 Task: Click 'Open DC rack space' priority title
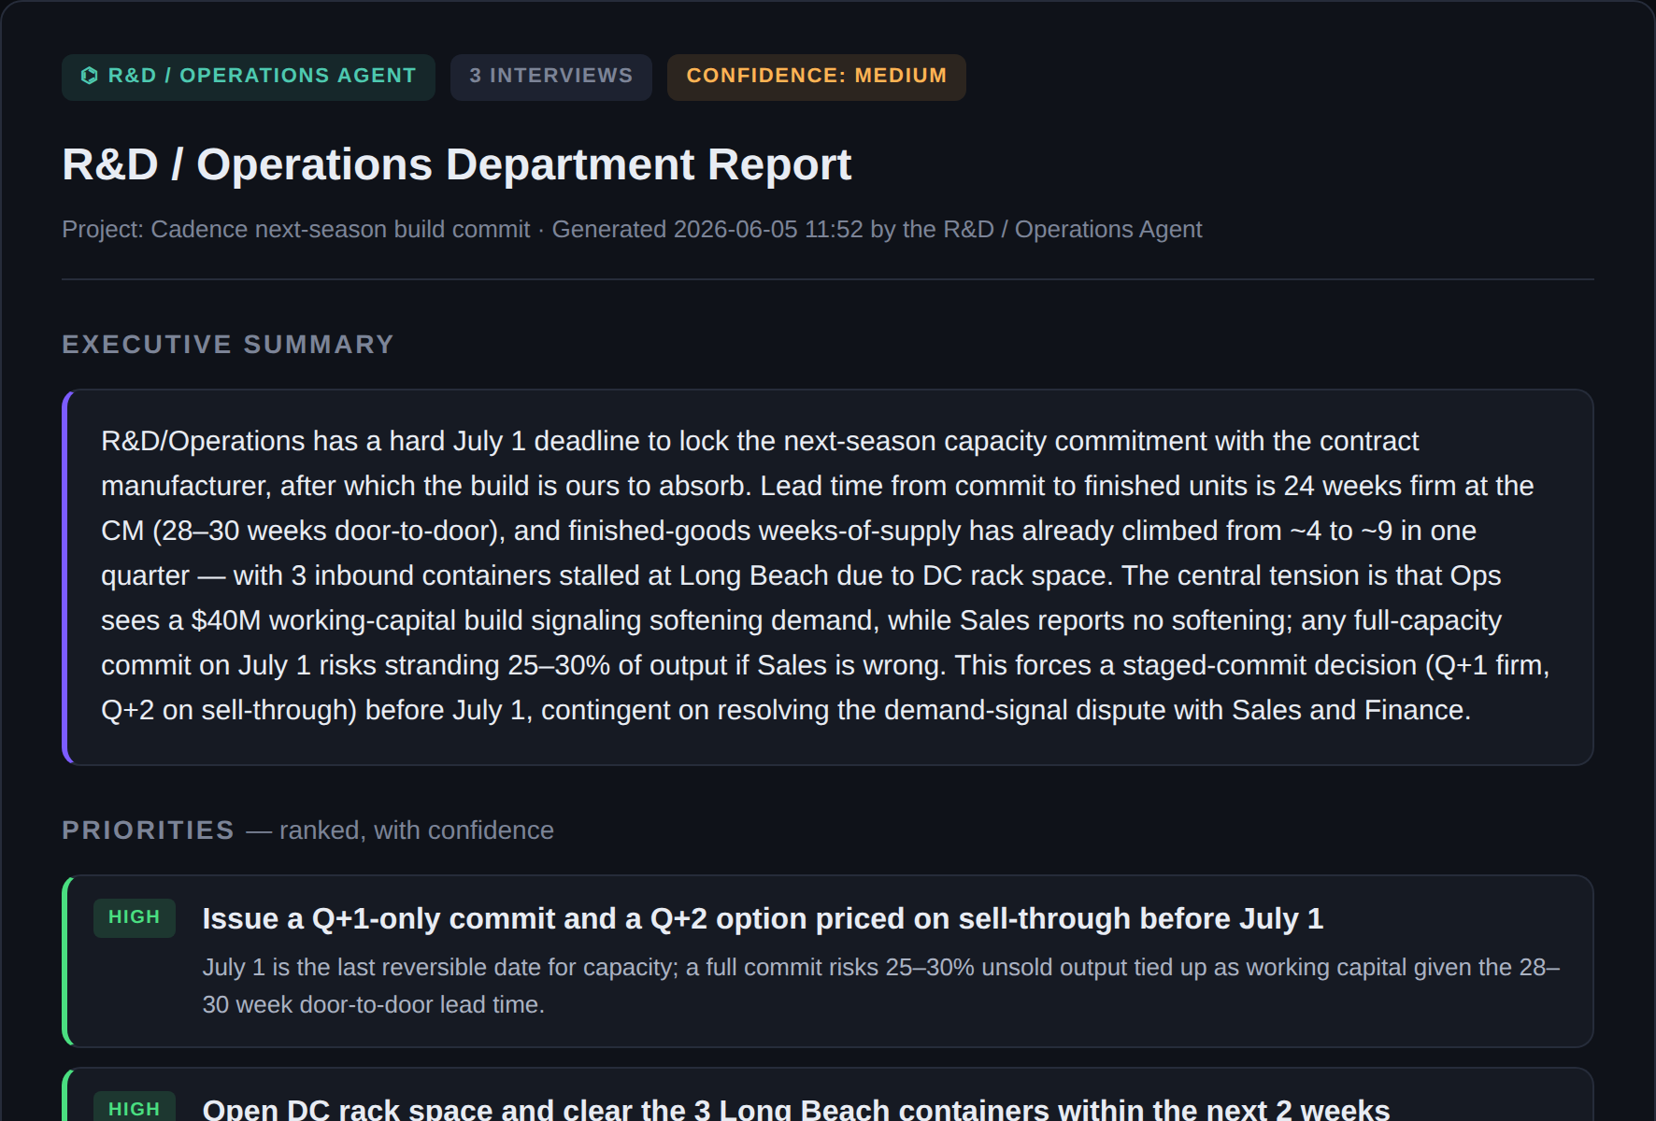point(796,1110)
